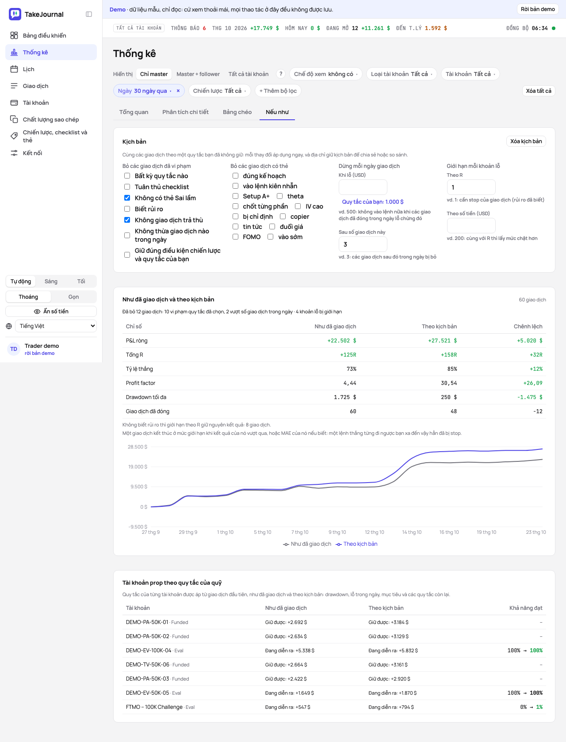Open the Phân tích chi tiết tab

(185, 112)
